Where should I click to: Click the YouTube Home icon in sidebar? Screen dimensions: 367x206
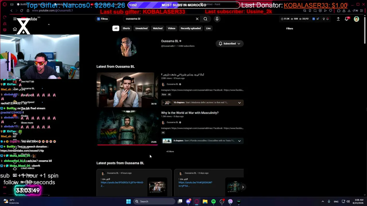point(15,29)
